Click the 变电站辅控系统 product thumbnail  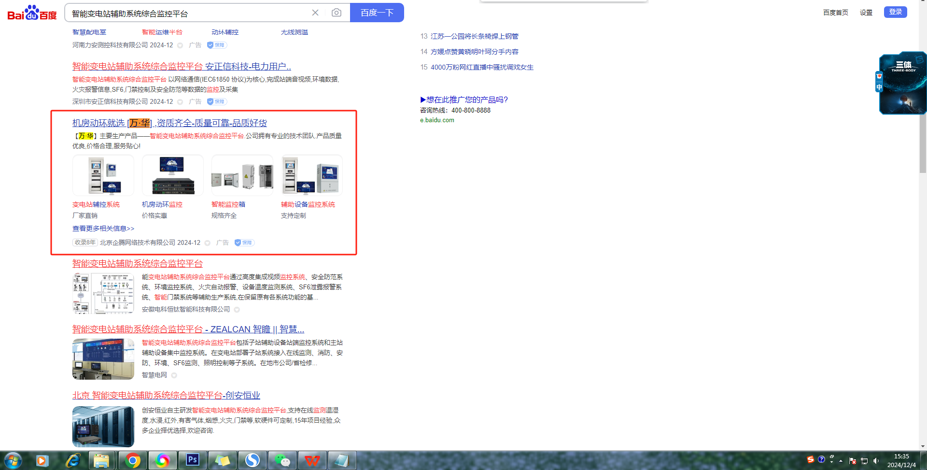(x=103, y=175)
